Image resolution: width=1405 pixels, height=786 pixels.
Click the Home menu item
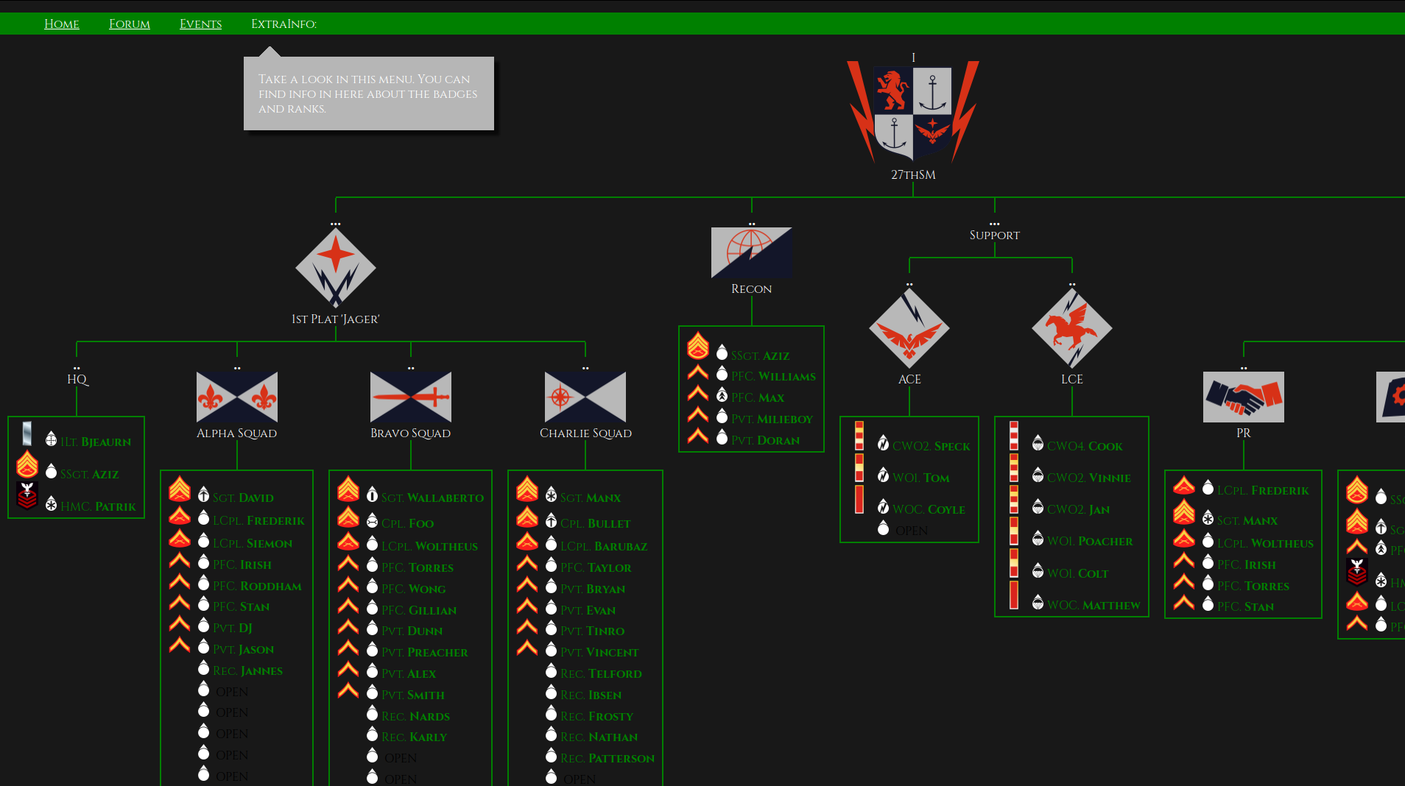pos(61,24)
